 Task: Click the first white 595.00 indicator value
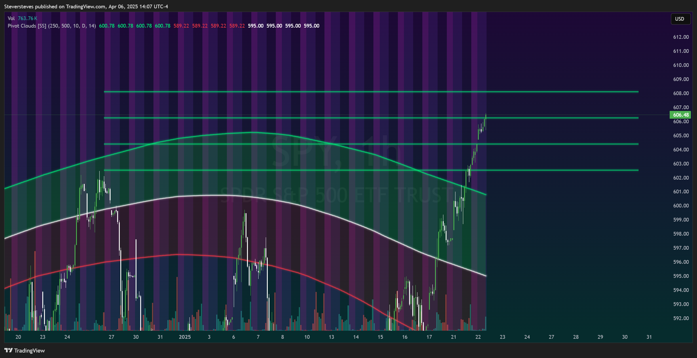[x=256, y=26]
